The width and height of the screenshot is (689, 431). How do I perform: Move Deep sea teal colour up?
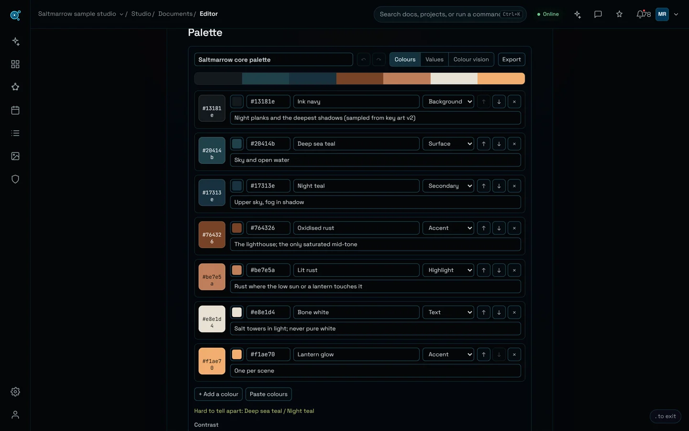pyautogui.click(x=484, y=144)
